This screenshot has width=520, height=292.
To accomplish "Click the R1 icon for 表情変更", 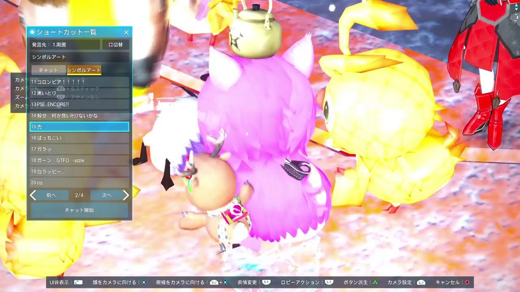I will tap(266, 282).
